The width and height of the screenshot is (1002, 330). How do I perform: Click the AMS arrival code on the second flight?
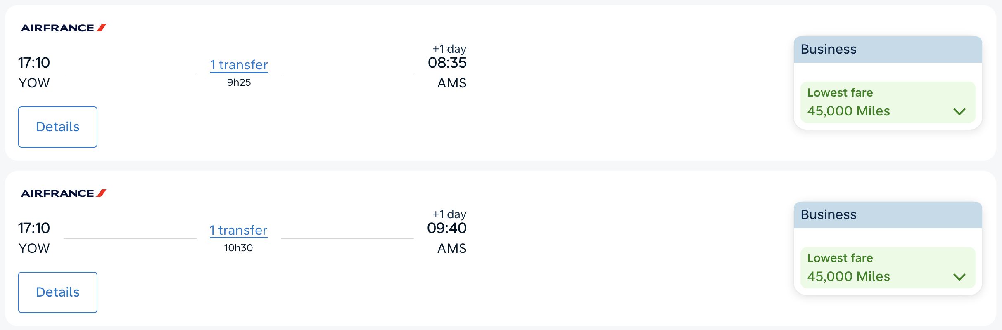(x=451, y=248)
